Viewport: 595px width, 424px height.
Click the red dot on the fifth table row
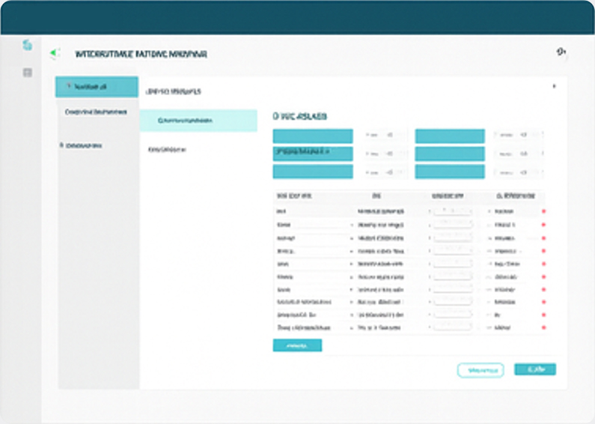543,264
